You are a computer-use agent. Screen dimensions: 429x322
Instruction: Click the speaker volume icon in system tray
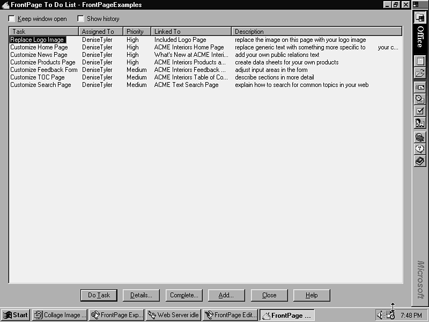click(380, 315)
